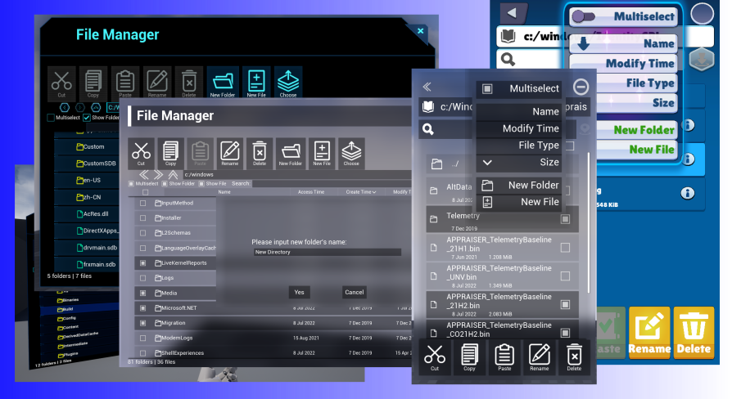Click c:/windows path field in gray File Manager

(x=296, y=175)
